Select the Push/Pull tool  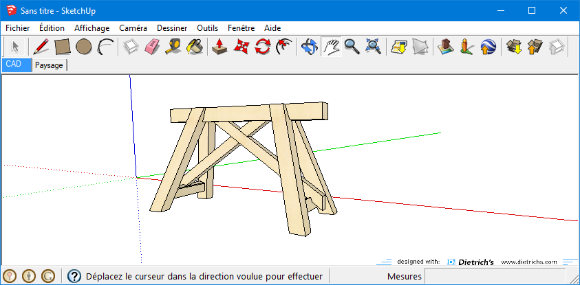(x=219, y=47)
